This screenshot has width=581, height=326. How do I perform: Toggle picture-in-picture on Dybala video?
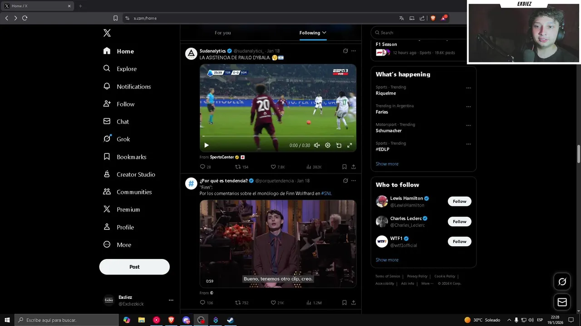339,145
